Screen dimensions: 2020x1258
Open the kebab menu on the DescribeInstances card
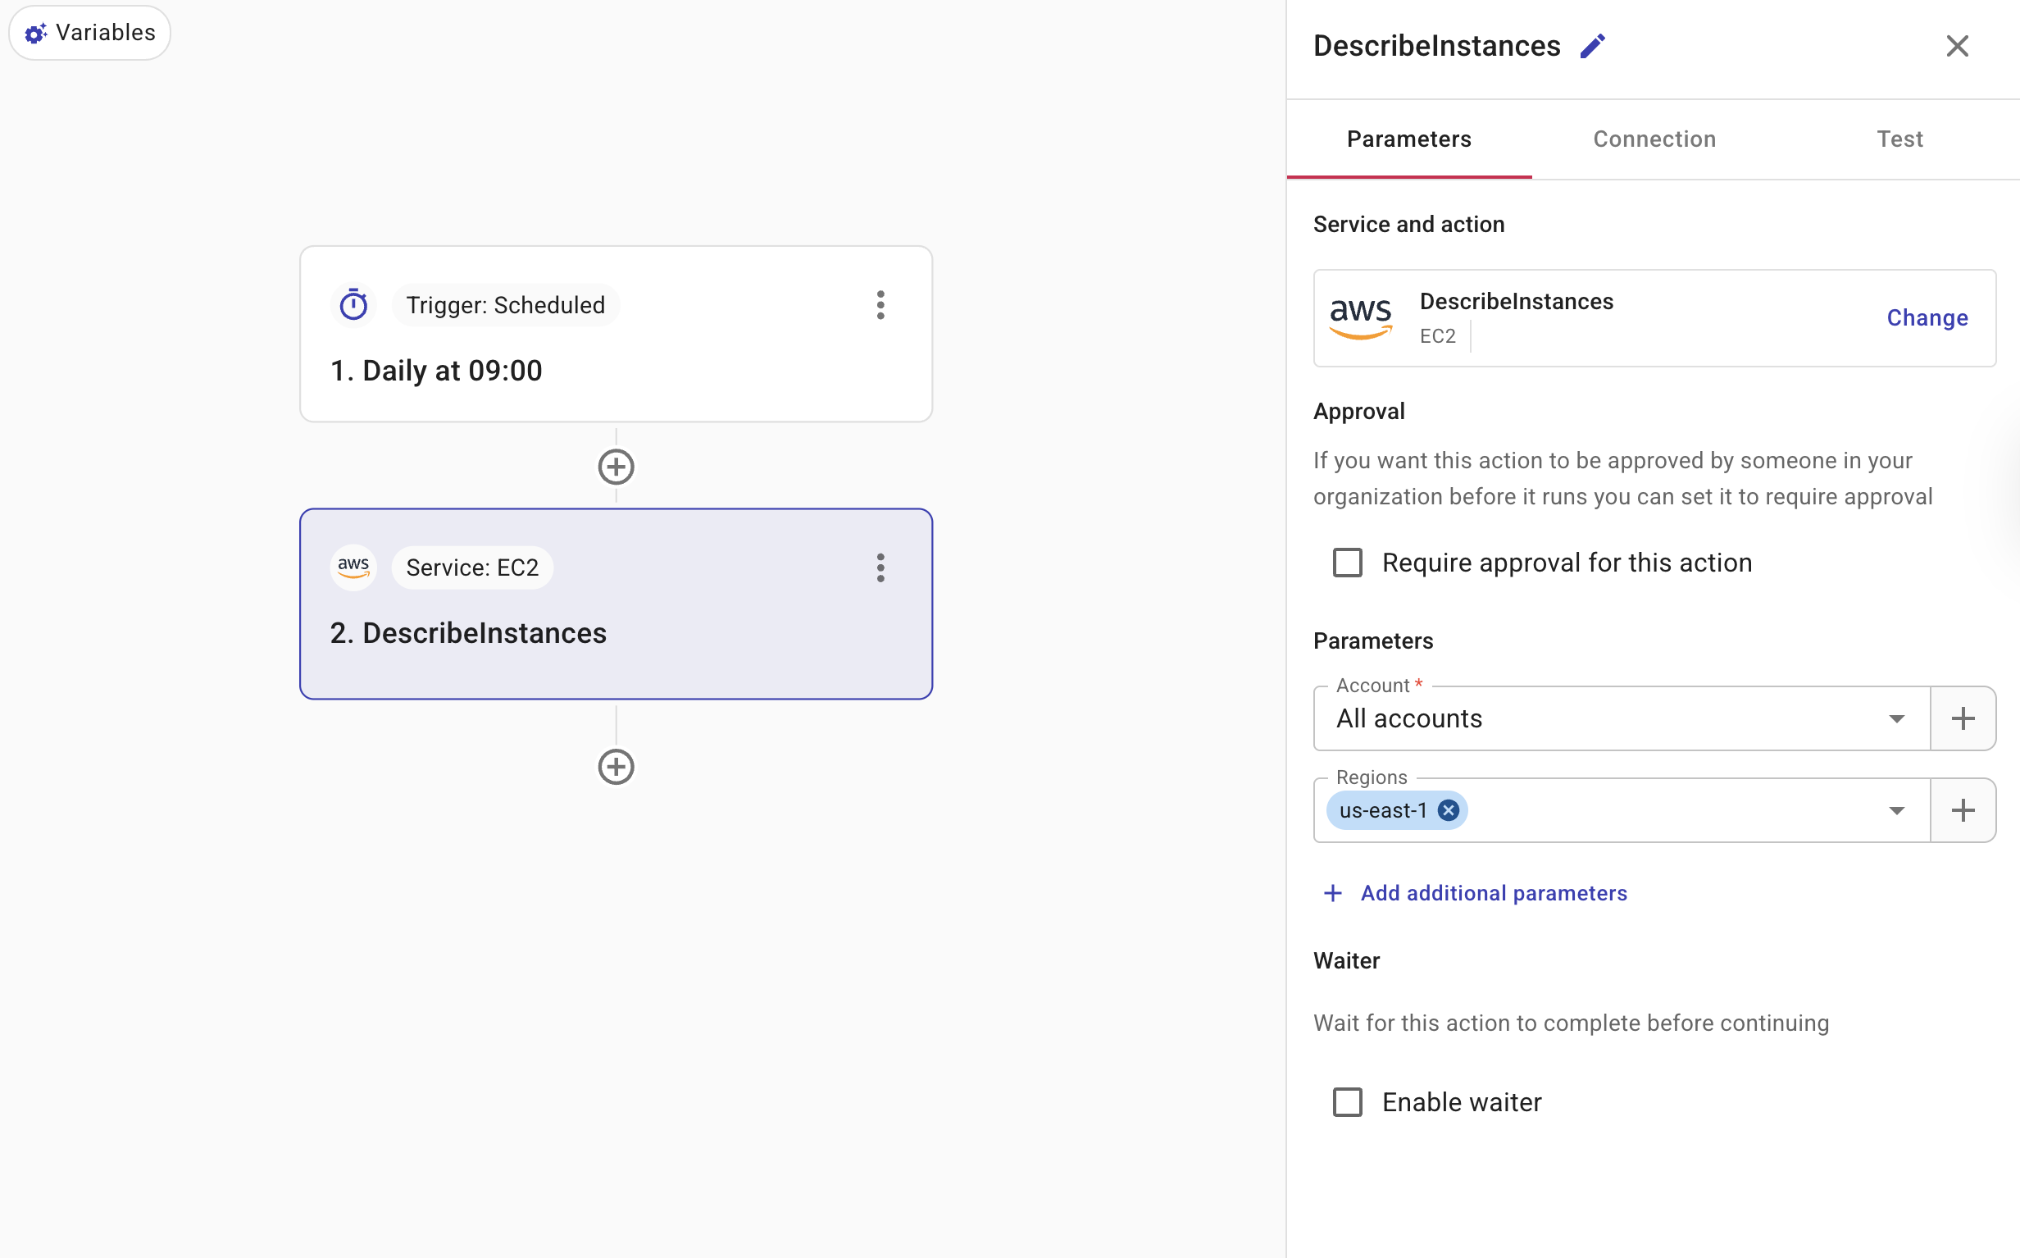pyautogui.click(x=880, y=567)
